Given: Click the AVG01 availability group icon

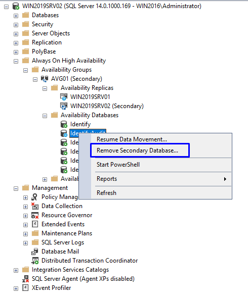Looking at the screenshot, I should coord(45,79).
